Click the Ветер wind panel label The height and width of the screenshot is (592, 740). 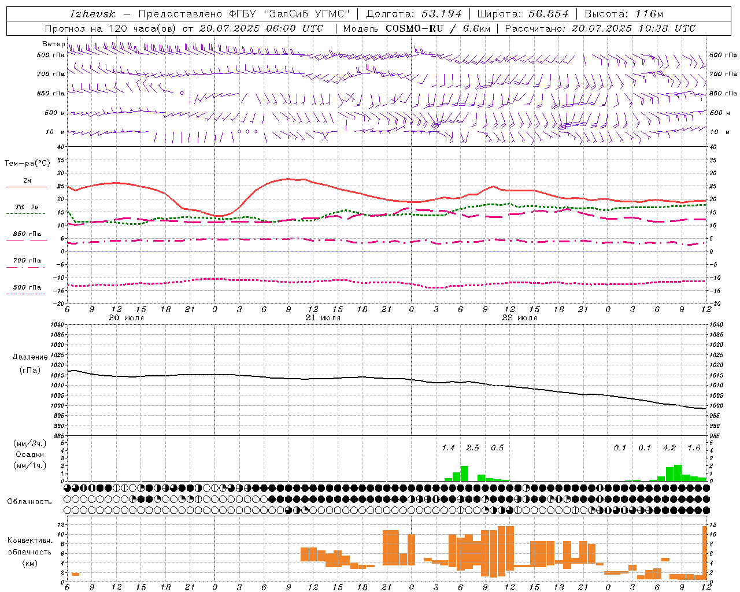click(x=54, y=44)
